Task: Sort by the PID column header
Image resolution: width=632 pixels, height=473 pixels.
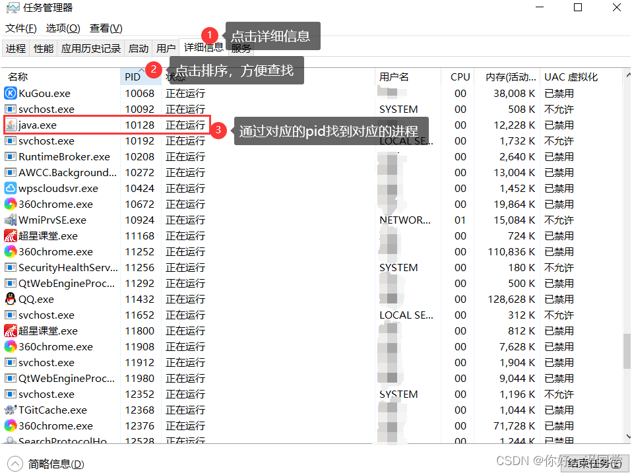Action: [x=141, y=77]
